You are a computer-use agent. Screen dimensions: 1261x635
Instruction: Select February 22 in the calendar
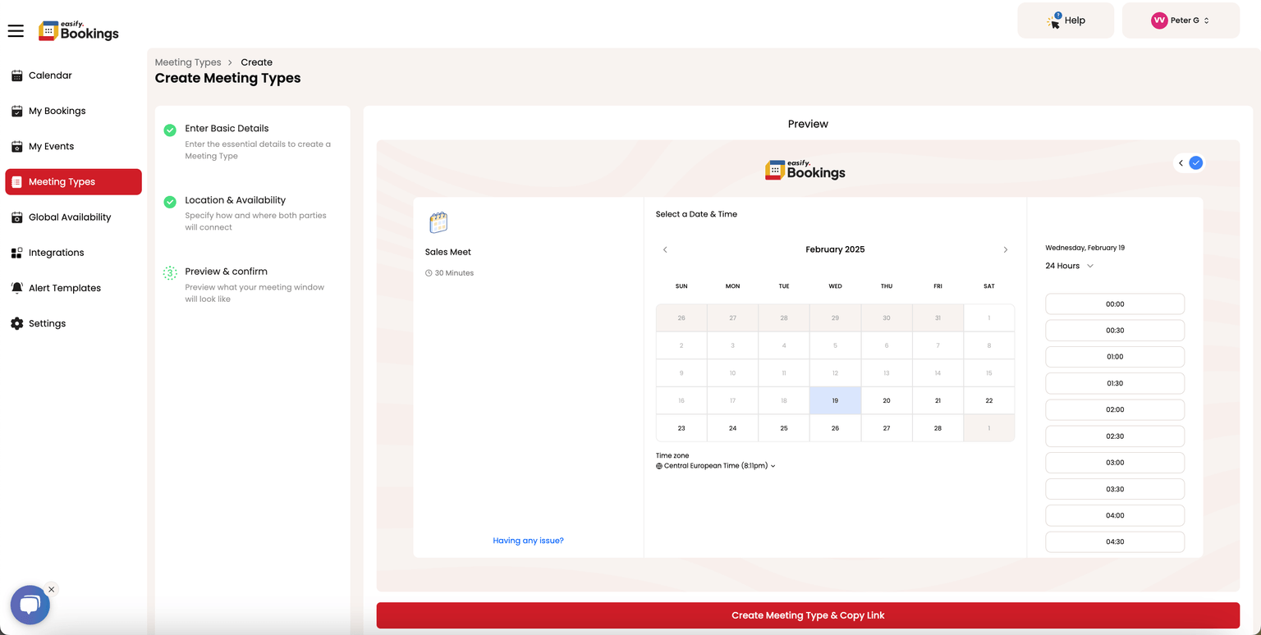[989, 400]
